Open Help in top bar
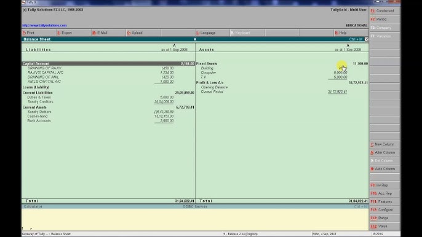Image resolution: width=422 pixels, height=237 pixels. click(x=351, y=33)
